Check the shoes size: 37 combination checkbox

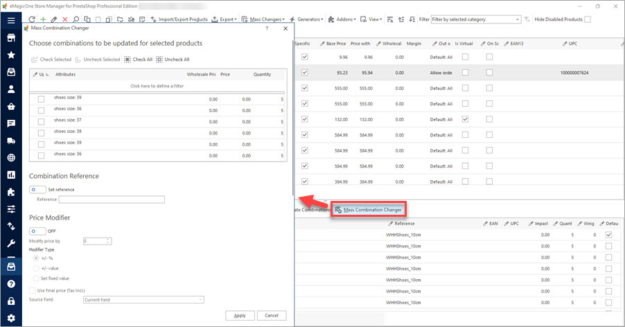click(41, 121)
